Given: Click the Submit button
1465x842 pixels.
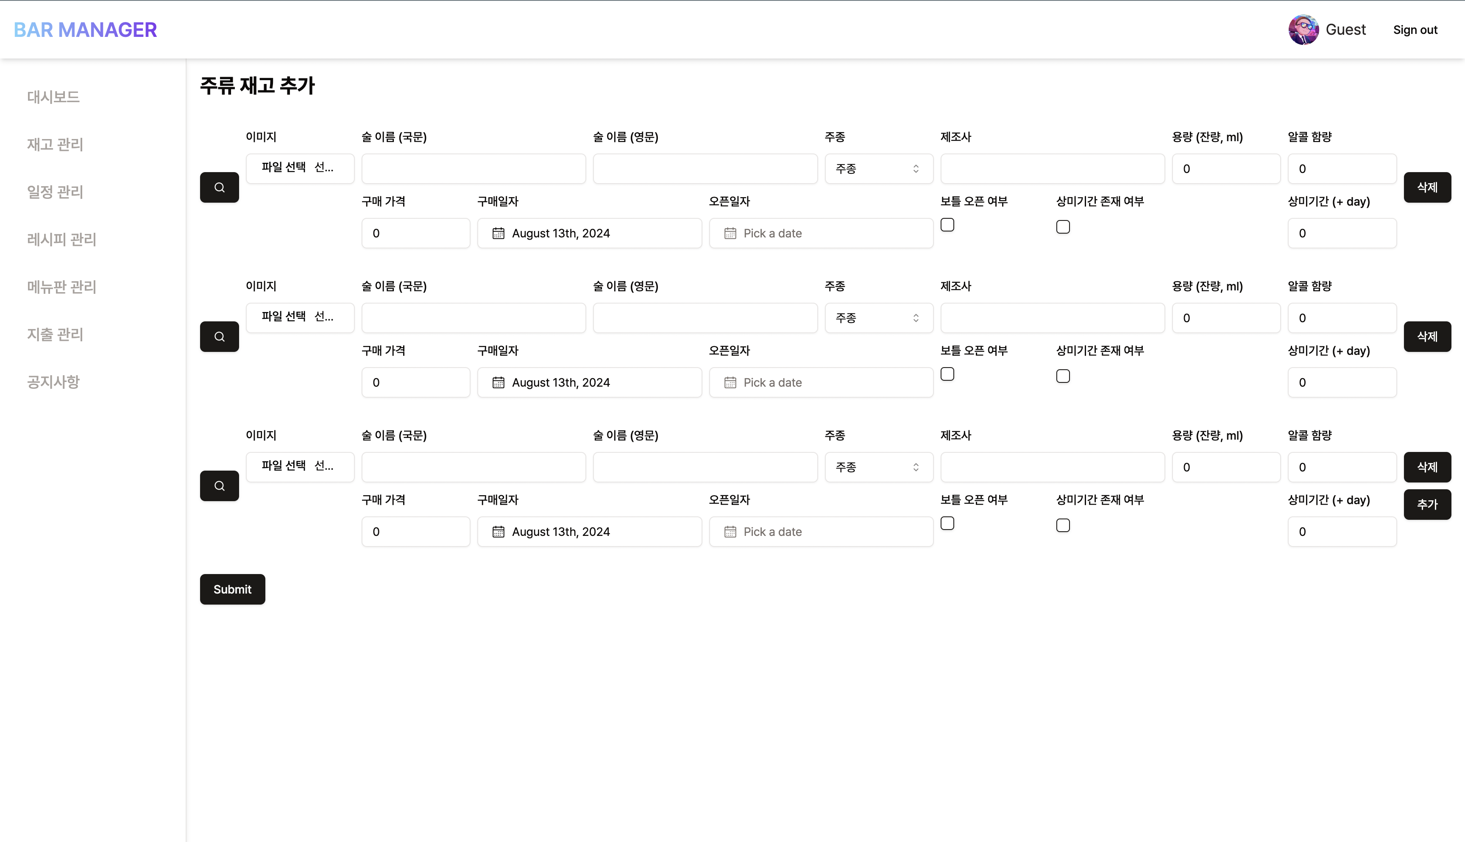Looking at the screenshot, I should (232, 589).
